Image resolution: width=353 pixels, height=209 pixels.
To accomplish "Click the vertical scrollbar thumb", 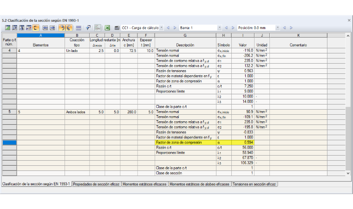I will [348, 138].
